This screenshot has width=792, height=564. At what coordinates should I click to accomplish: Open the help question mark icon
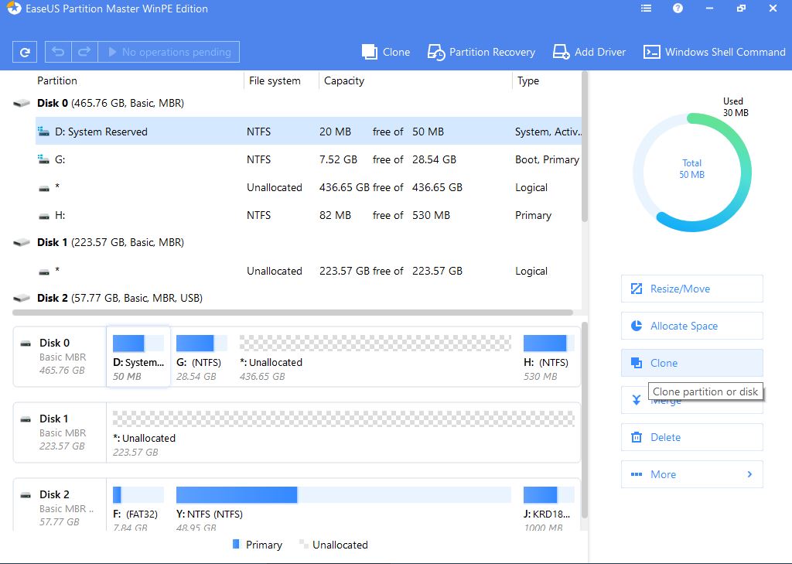click(x=678, y=9)
